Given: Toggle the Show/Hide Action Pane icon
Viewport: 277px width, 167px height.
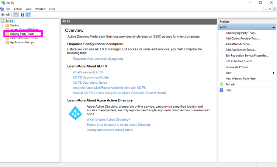Looking at the screenshot, I should (28, 15).
